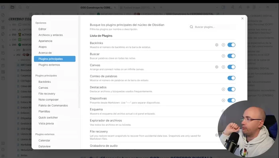This screenshot has height=158, width=279.
Task: Click the plus icon in Diapositivas row
Action: click(223, 100)
